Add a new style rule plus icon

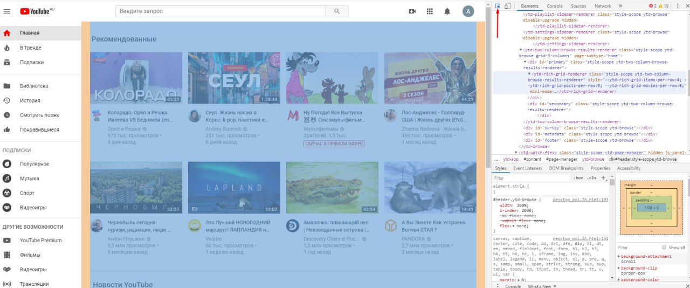603,177
